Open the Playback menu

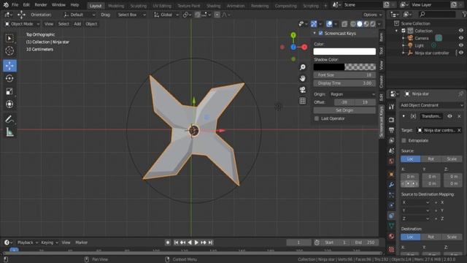coord(28,243)
